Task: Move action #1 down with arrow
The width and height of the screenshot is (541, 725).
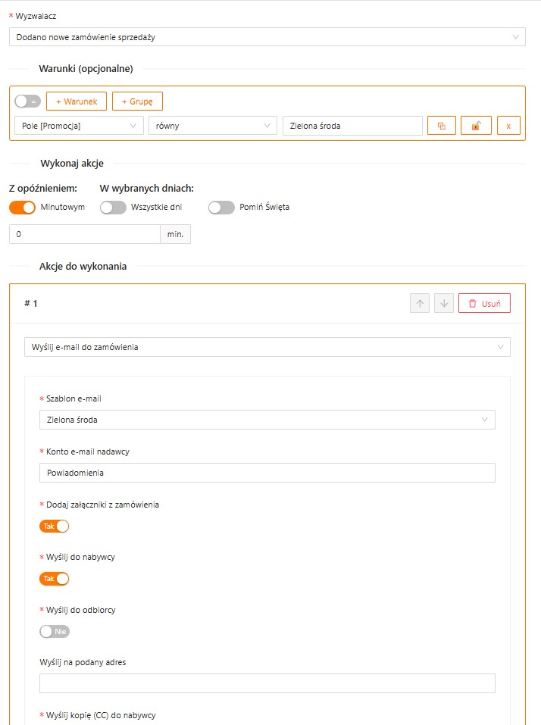Action: 444,303
